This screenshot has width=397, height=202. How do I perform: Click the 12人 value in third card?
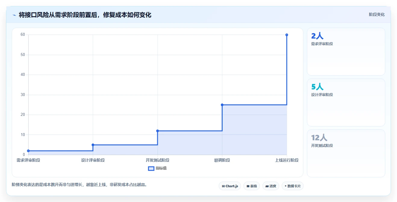pyautogui.click(x=319, y=138)
